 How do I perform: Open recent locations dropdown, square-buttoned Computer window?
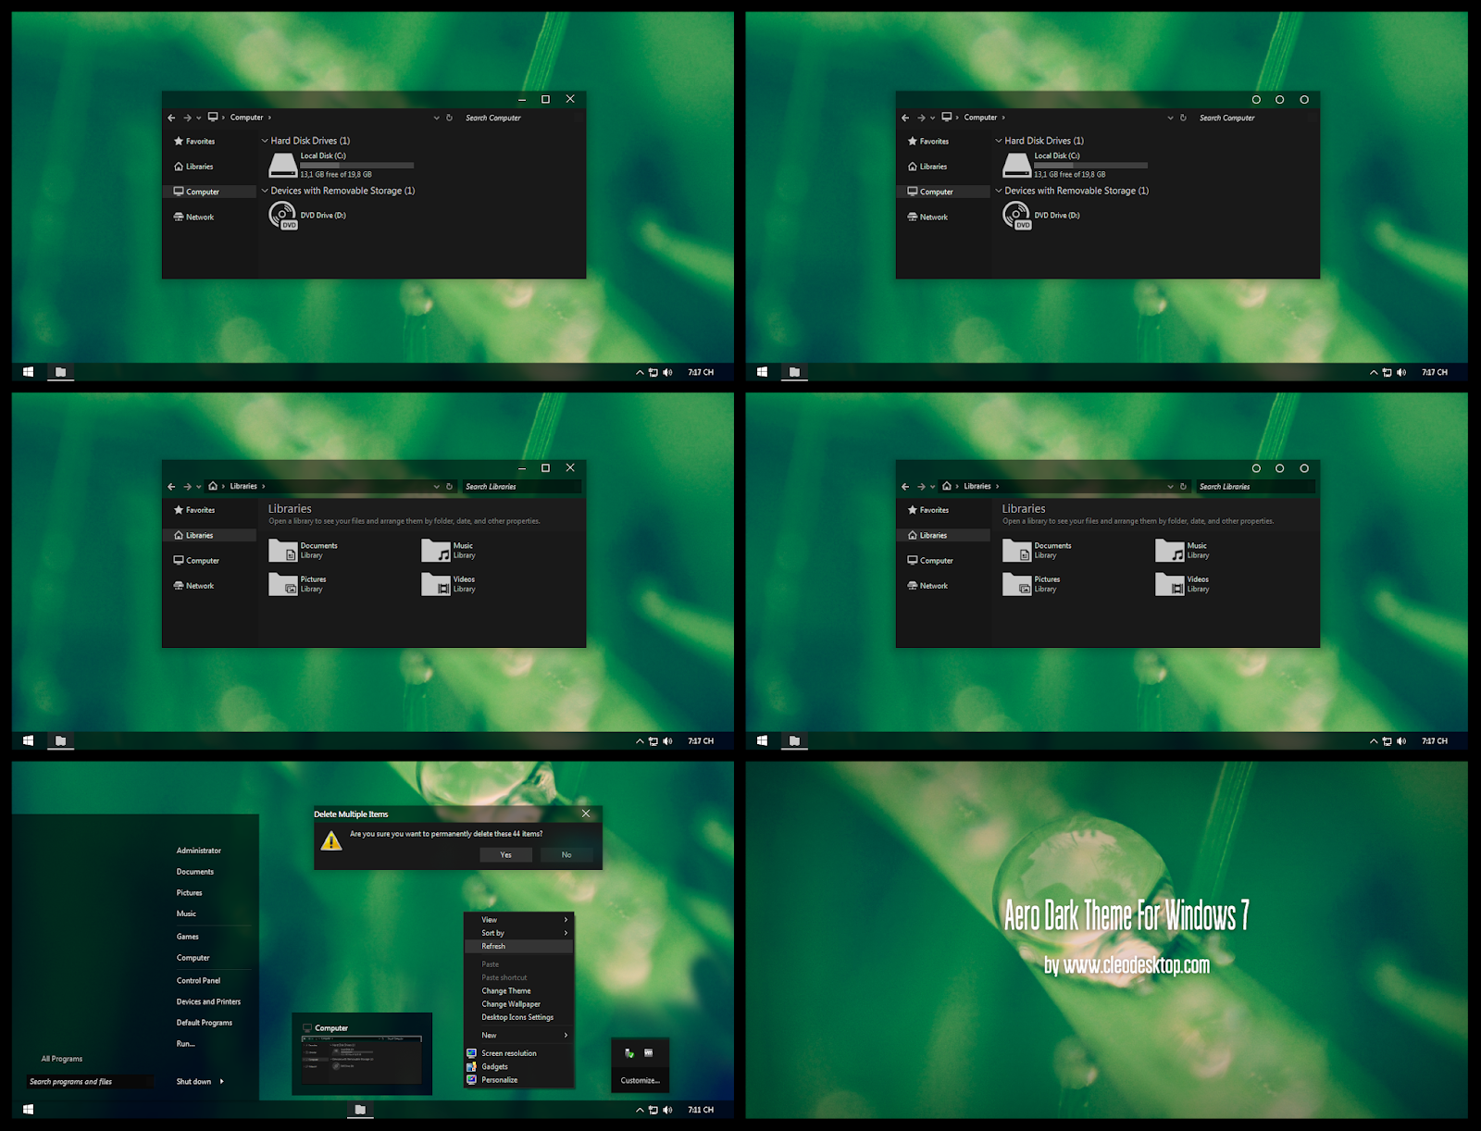[199, 118]
